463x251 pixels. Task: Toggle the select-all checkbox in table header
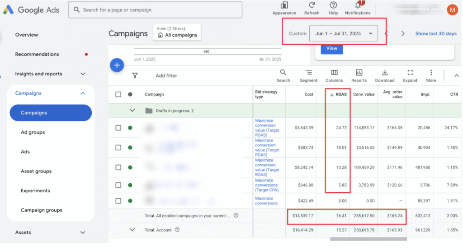(118, 94)
